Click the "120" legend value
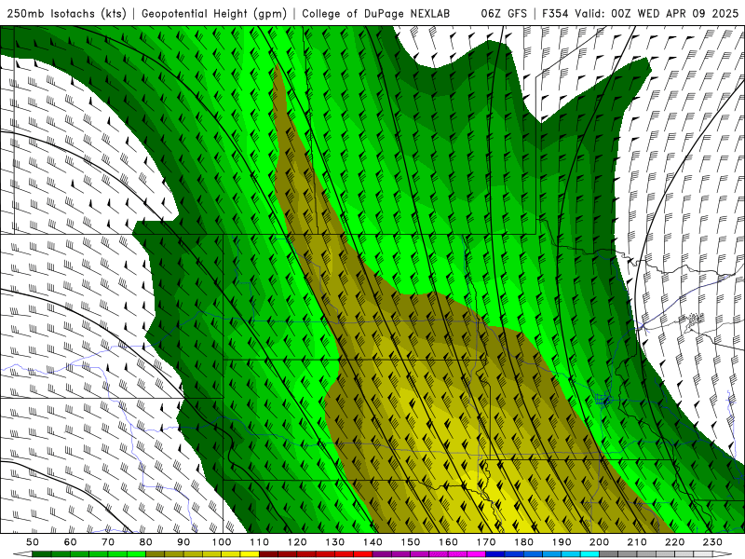The width and height of the screenshot is (745, 559). click(297, 542)
